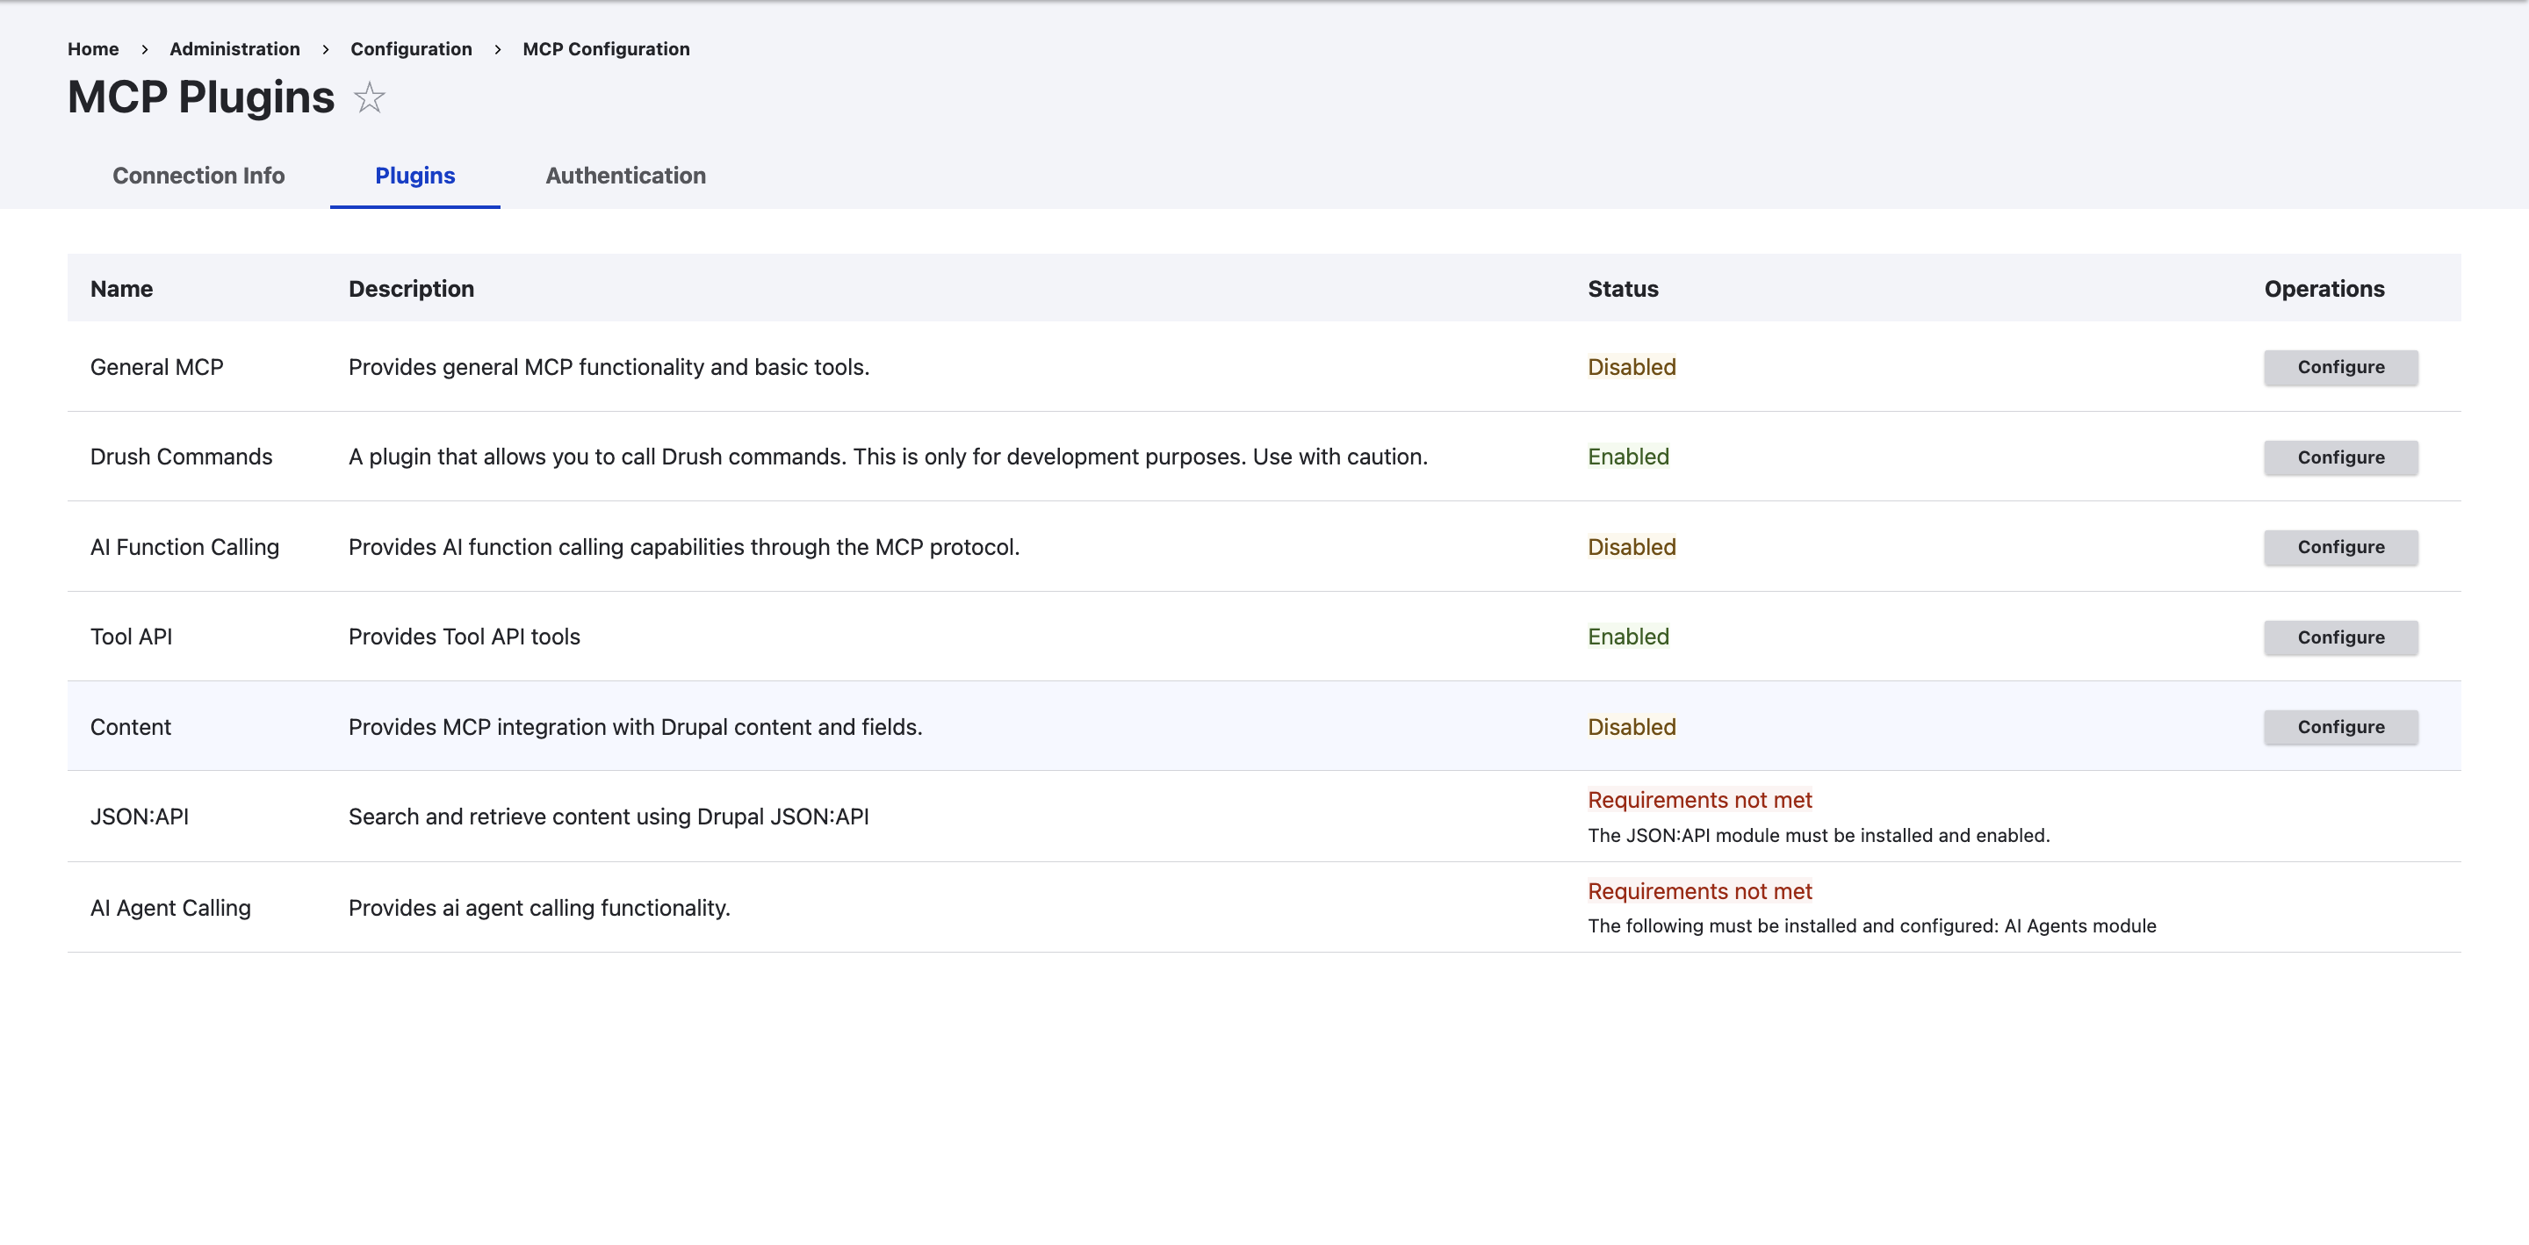The height and width of the screenshot is (1245, 2529).
Task: Click the Name column header
Action: tap(121, 289)
